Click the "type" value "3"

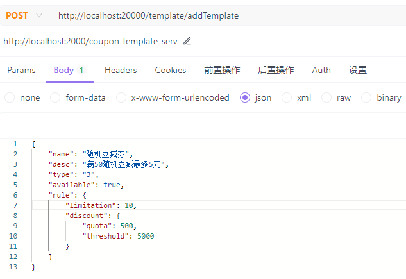89,174
